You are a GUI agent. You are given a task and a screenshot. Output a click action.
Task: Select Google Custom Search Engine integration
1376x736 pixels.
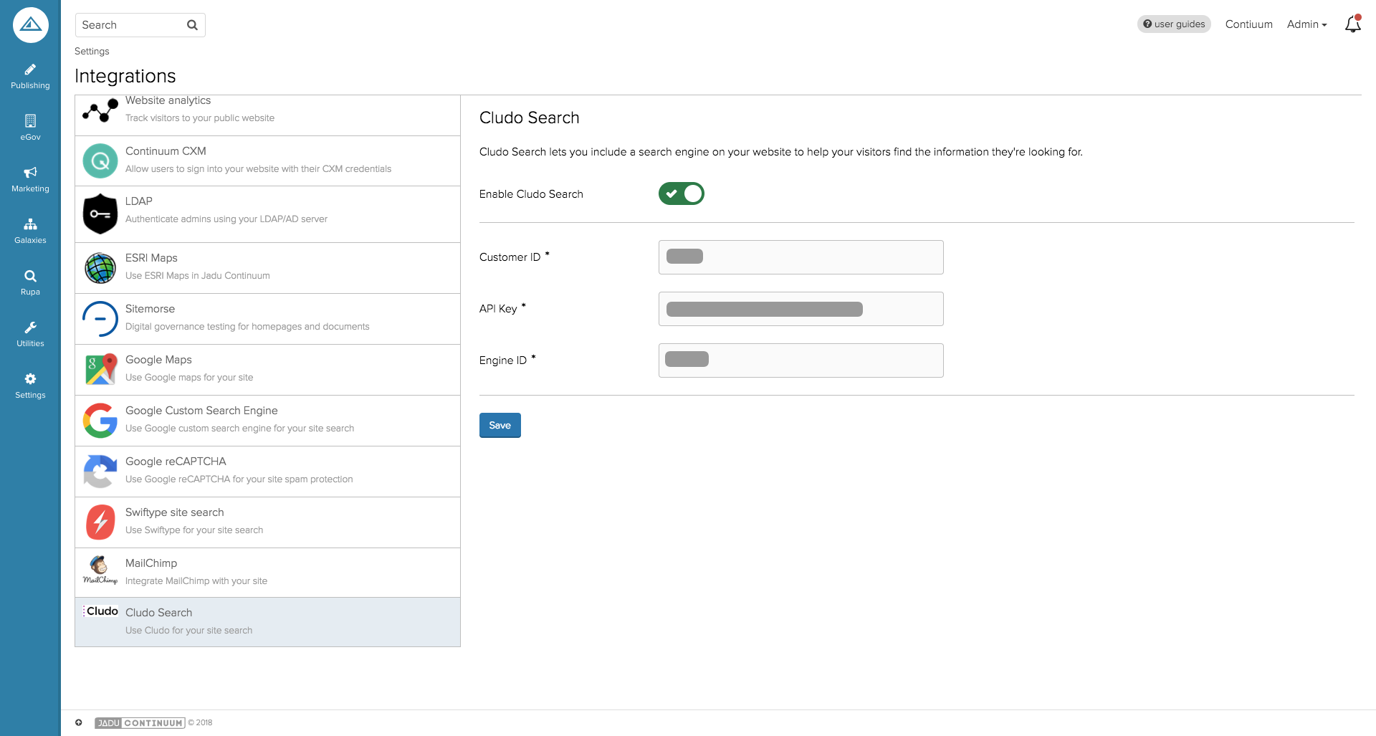point(267,421)
